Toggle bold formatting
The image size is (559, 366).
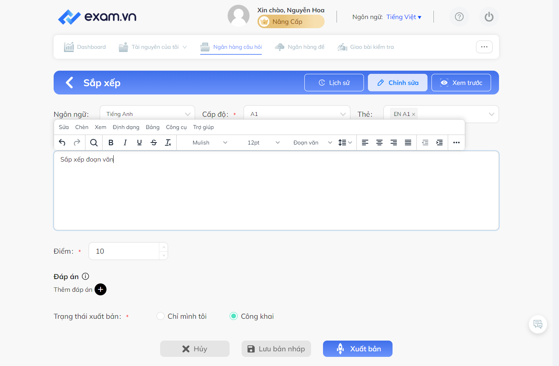tap(111, 143)
